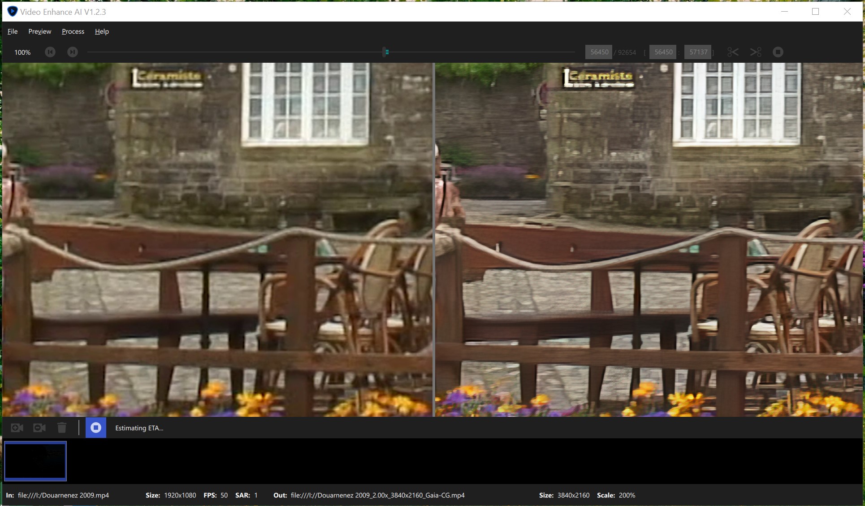
Task: Open the Process menu
Action: click(73, 31)
